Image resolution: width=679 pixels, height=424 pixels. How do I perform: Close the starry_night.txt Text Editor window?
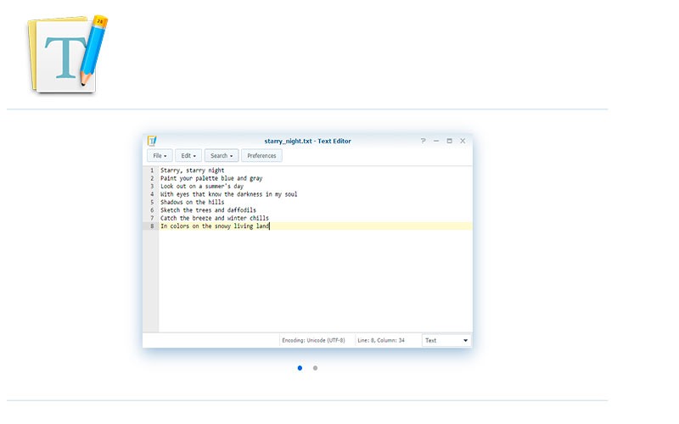click(x=463, y=141)
